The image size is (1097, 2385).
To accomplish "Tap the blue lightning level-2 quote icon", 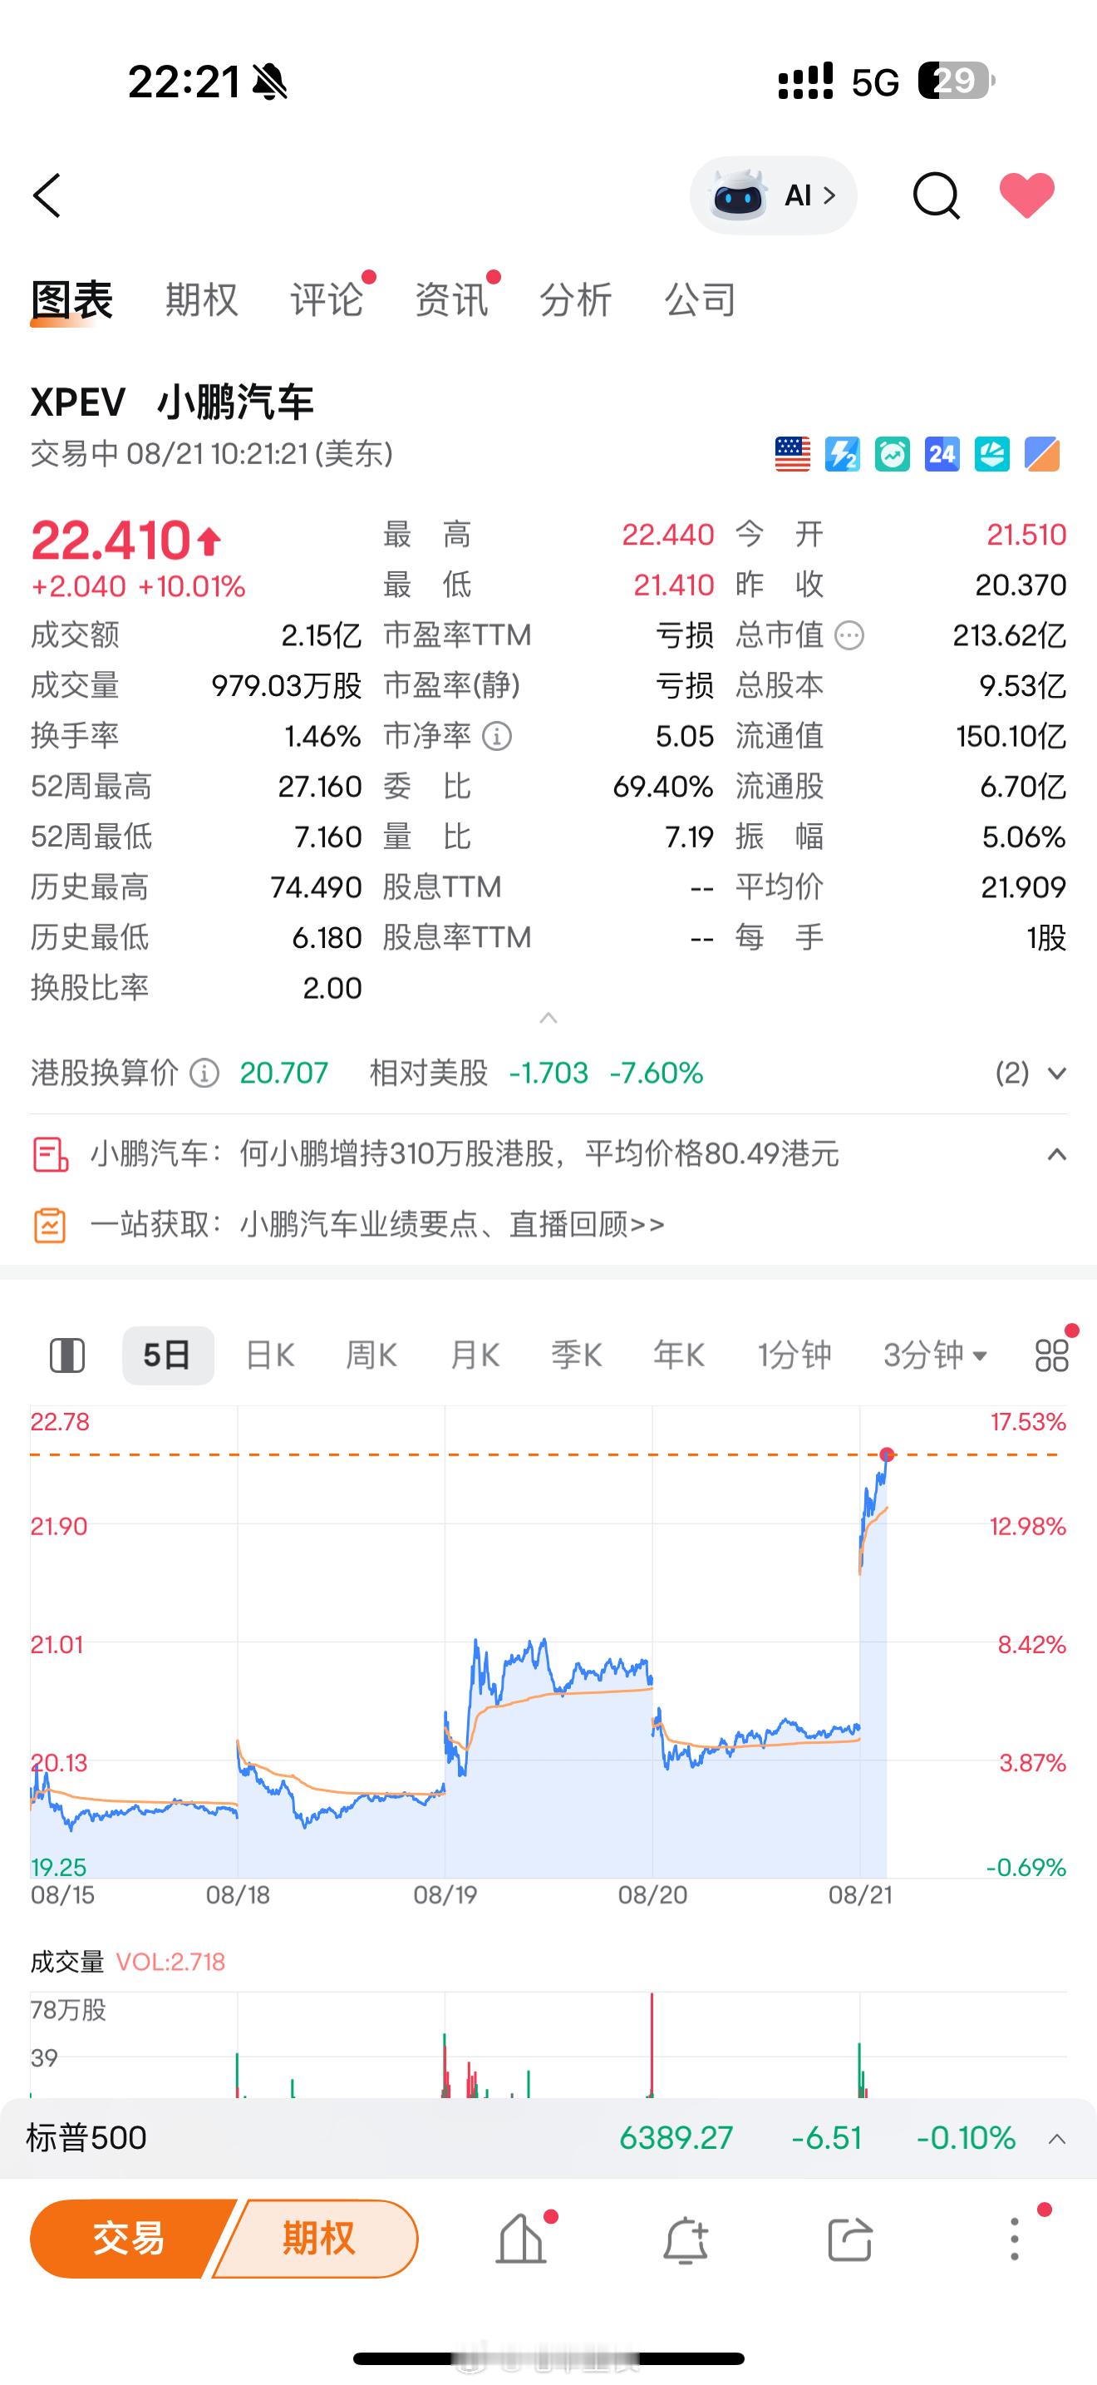I will [843, 454].
